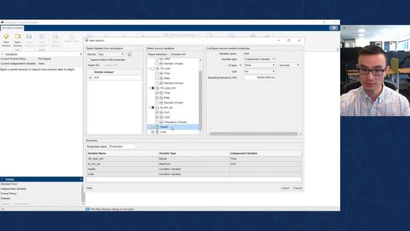This screenshot has width=410, height=231.
Task: Click the Unselect All variables button
Action: point(178,54)
